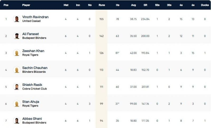Sort table by Runs column header
Viewport: 211px width, 128px height.
click(x=102, y=5)
